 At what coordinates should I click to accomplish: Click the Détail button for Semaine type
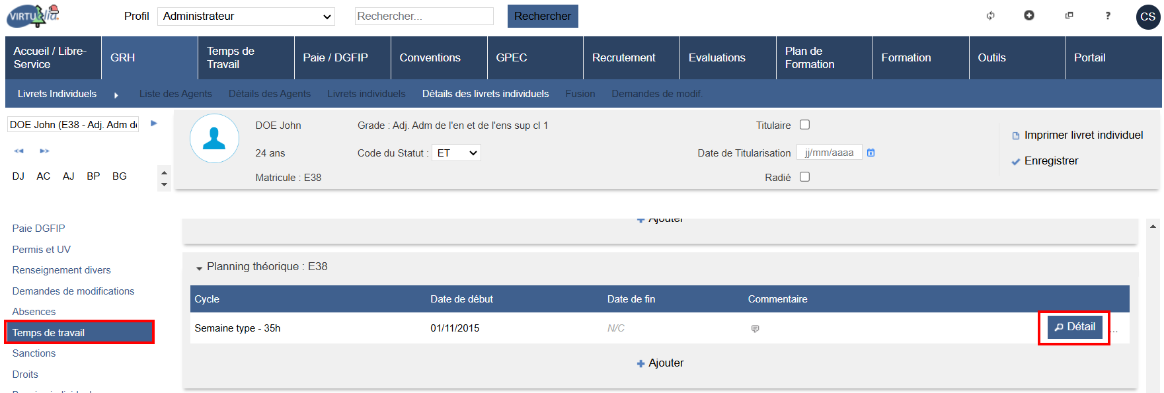1074,327
